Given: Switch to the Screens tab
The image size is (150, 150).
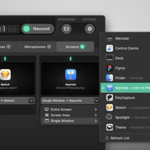Looking at the screenshot, I should [75, 47].
